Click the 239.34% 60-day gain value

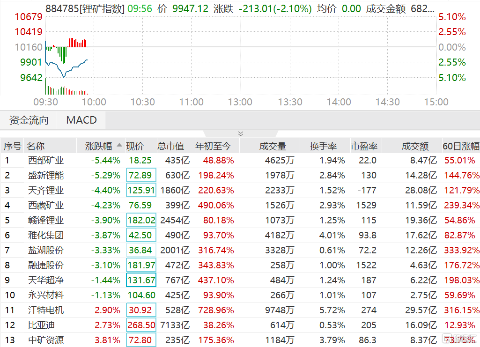(x=462, y=205)
